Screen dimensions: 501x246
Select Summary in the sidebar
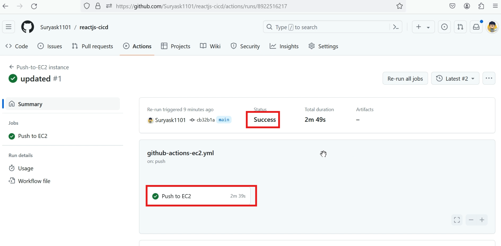point(63,104)
